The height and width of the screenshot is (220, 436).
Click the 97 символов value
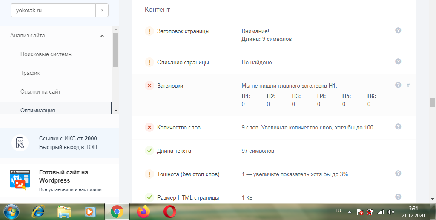[258, 151]
